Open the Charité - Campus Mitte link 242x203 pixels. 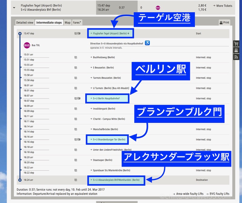tap(108, 119)
